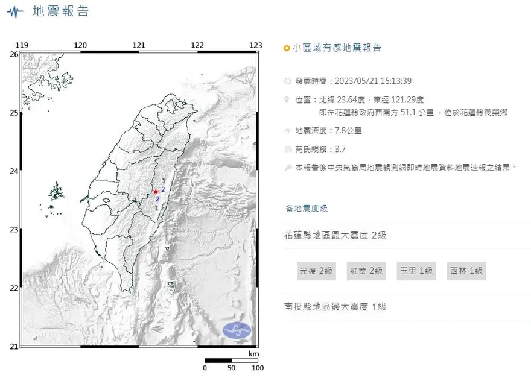Viewport: 531px width, 378px height.
Task: Click the icon left of the 本報告 notice
Action: [287, 168]
